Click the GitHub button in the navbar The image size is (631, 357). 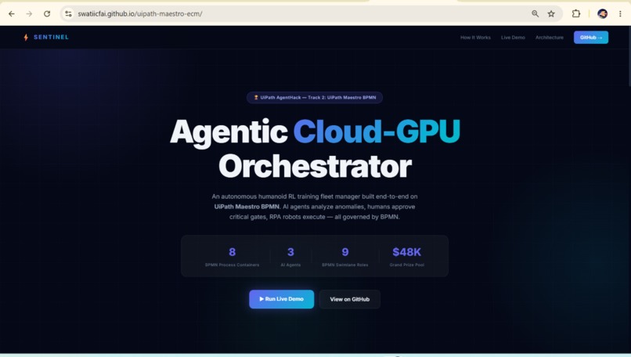click(x=591, y=38)
